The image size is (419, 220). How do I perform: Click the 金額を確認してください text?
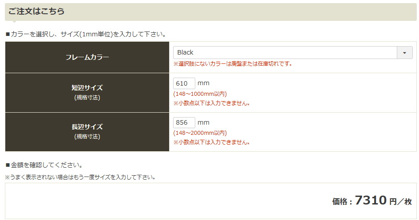coord(44,165)
